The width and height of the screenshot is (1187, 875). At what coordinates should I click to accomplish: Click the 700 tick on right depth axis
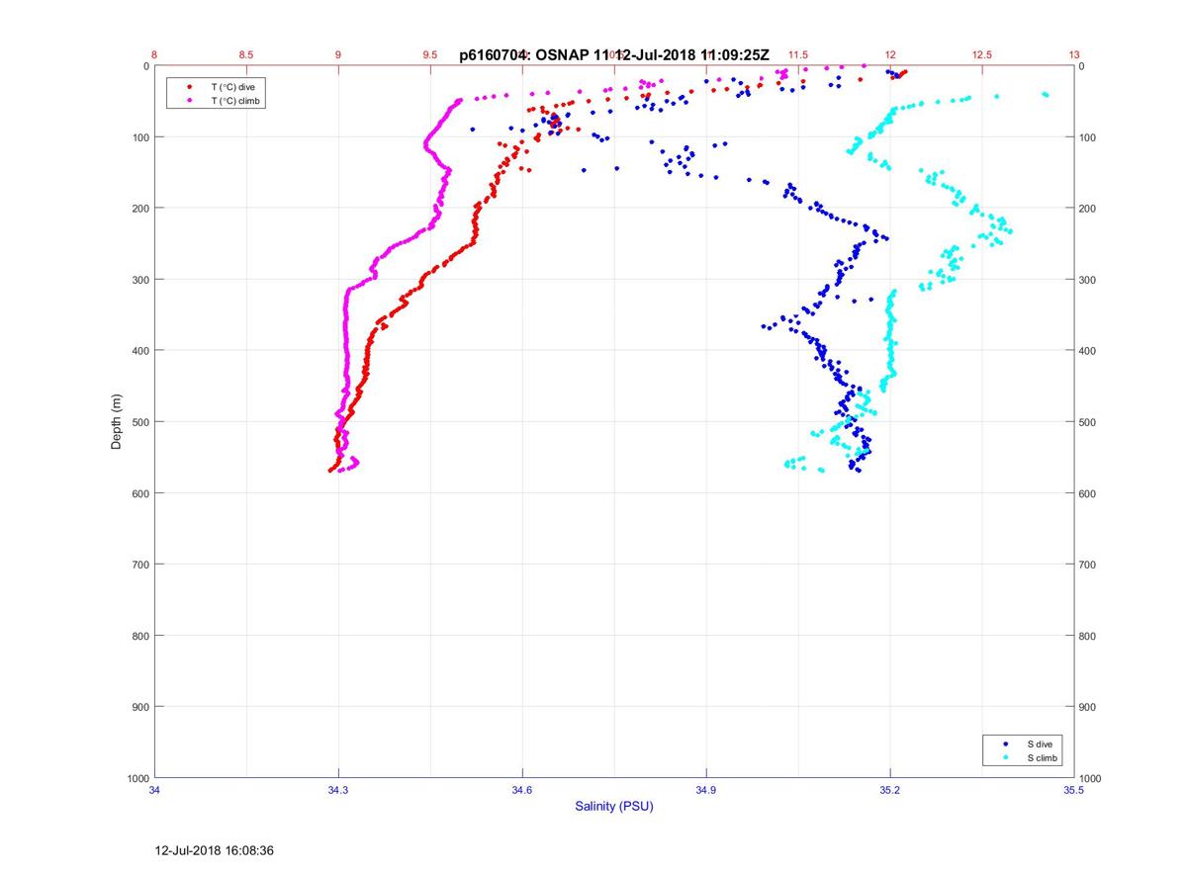coord(1087,565)
